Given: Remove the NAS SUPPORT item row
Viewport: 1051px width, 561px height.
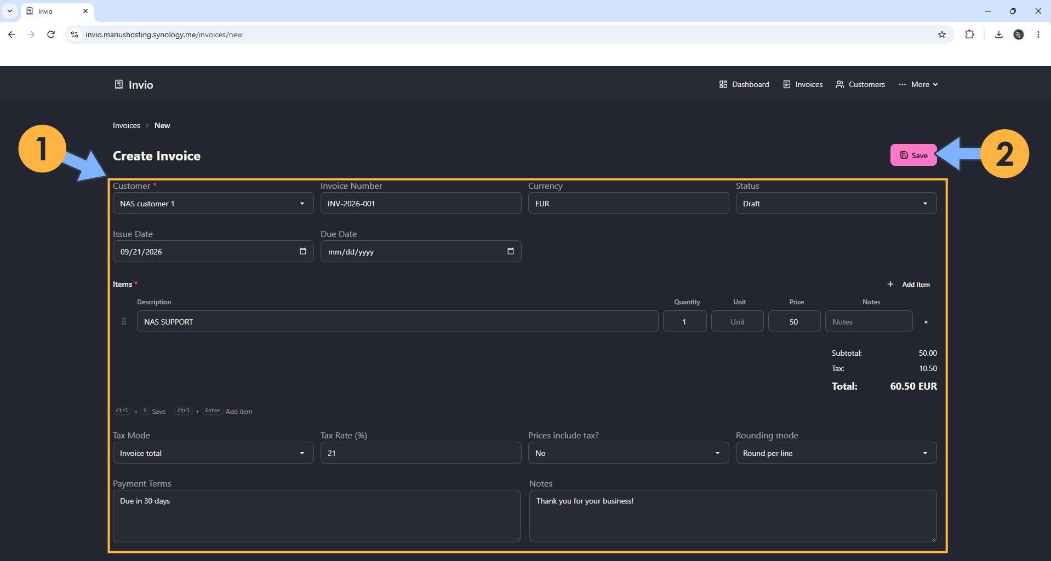Looking at the screenshot, I should 926,322.
